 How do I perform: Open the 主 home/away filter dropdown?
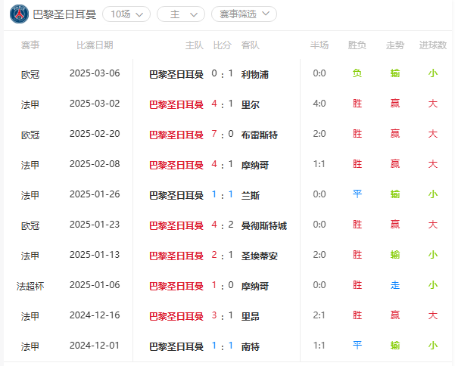click(181, 14)
